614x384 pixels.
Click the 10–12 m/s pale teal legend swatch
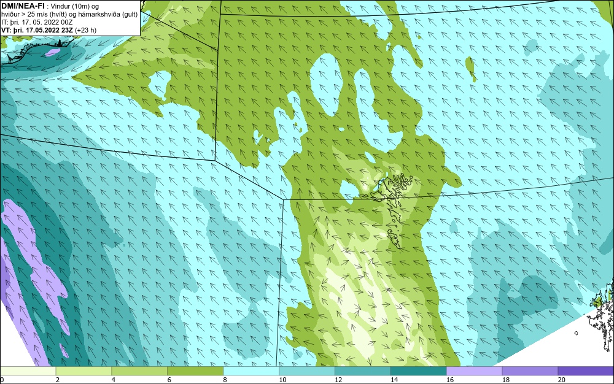pos(307,371)
